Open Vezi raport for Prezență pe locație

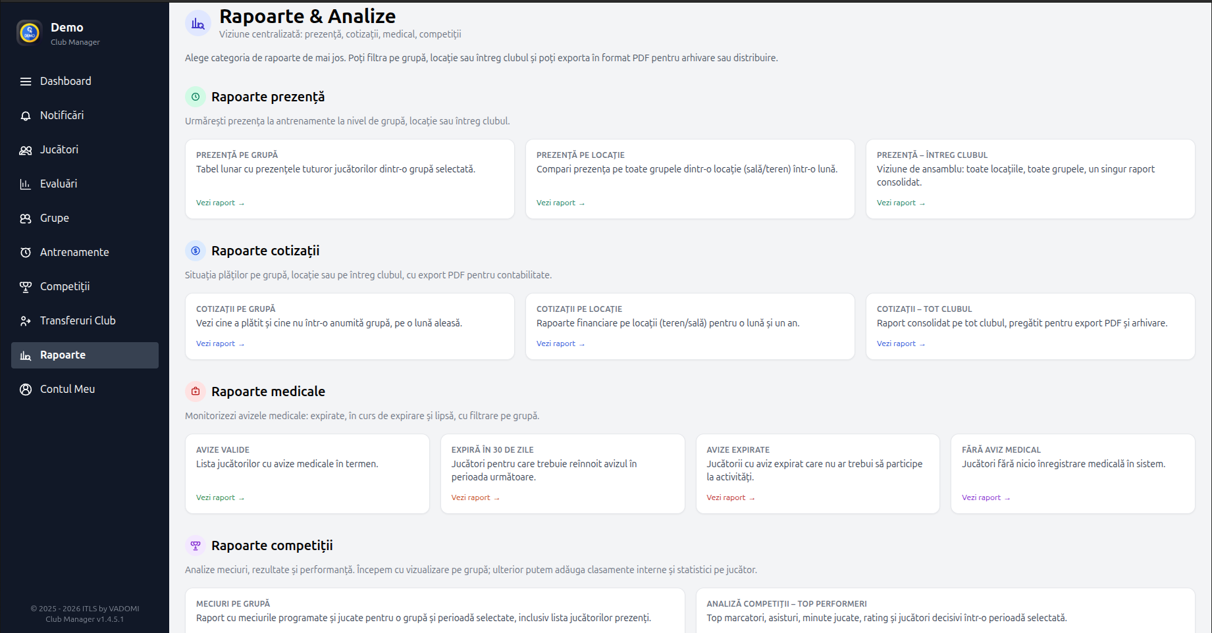[560, 203]
